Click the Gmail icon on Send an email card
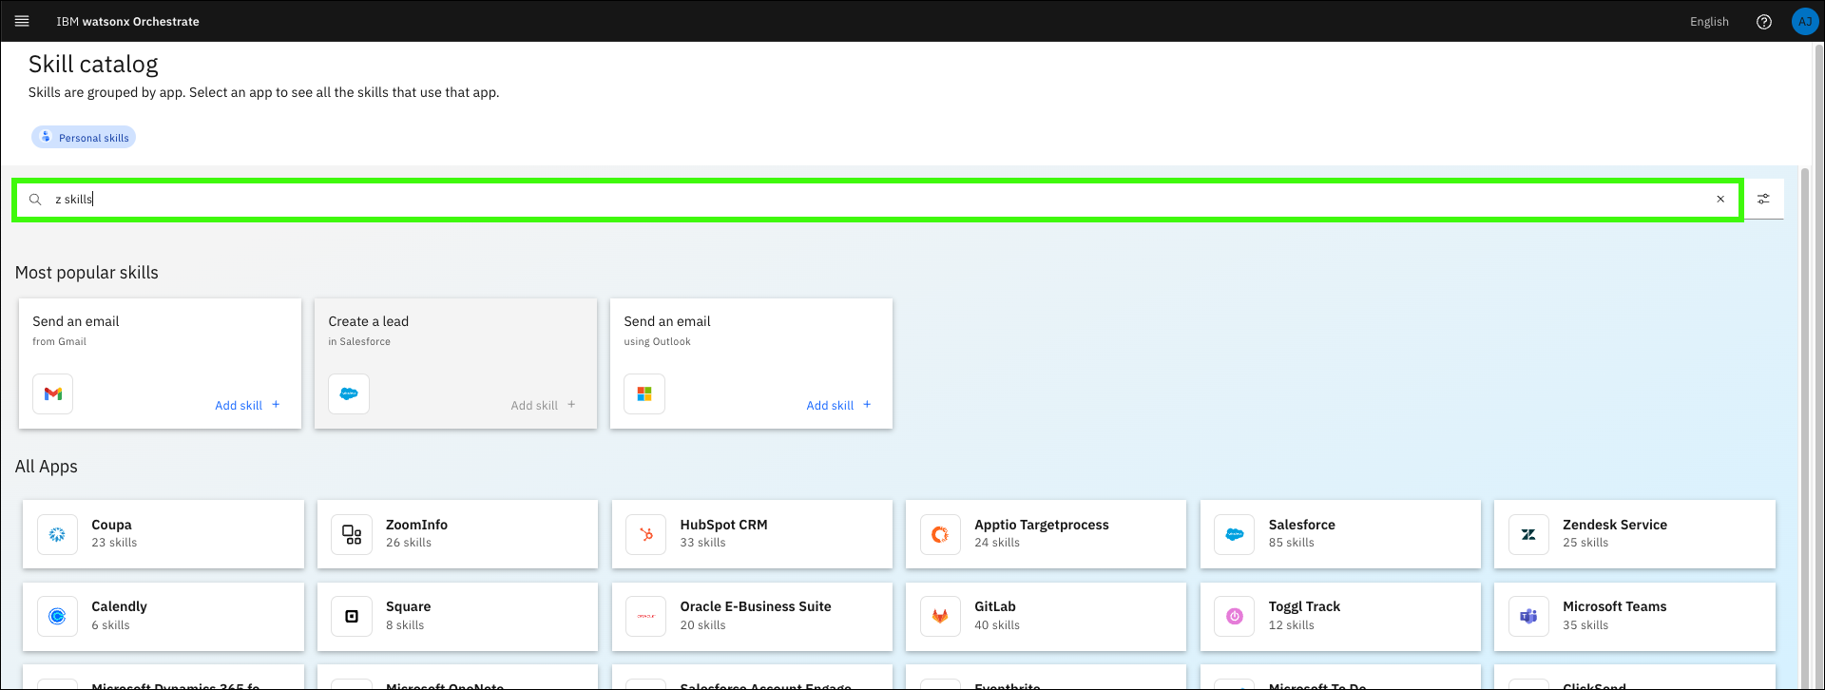This screenshot has width=1825, height=690. click(x=53, y=394)
